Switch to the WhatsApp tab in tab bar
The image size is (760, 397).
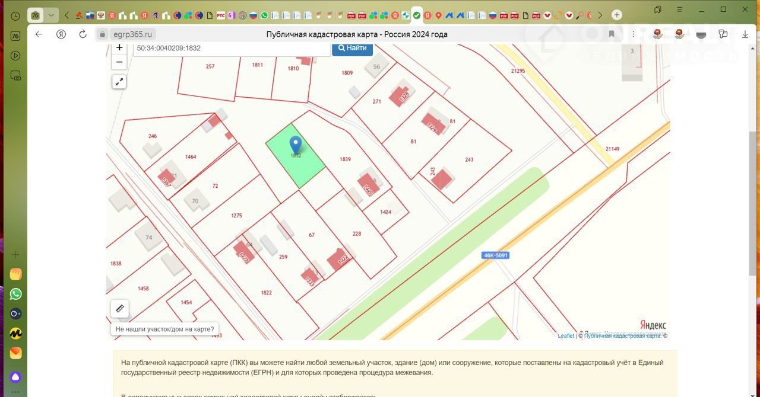point(264,15)
